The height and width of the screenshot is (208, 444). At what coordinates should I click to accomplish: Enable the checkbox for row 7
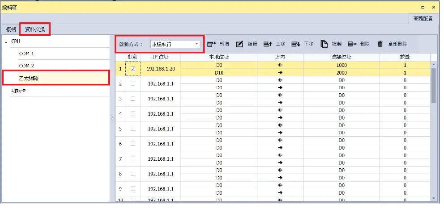(133, 159)
